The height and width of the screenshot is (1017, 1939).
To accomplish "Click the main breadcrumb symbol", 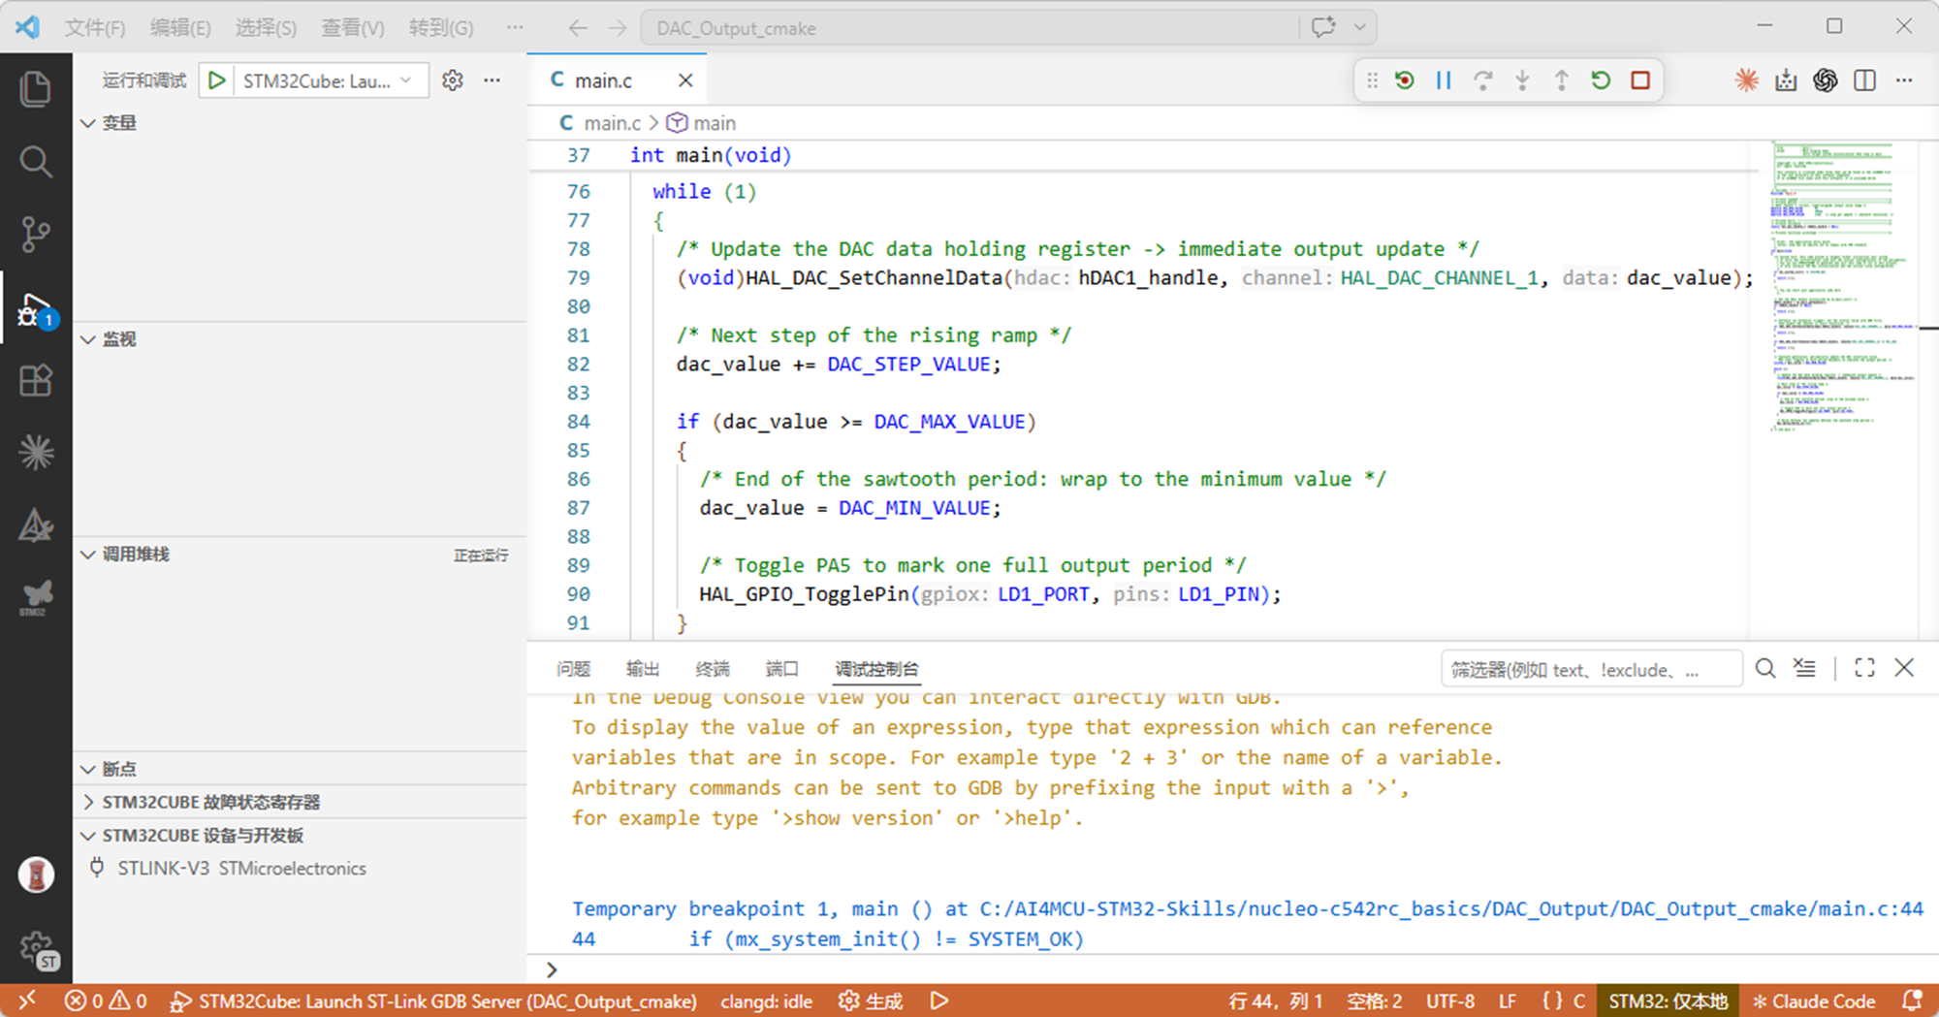I will pos(702,123).
